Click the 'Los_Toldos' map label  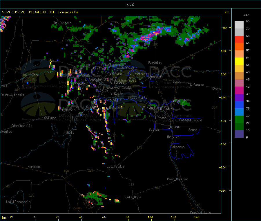[115, 166]
